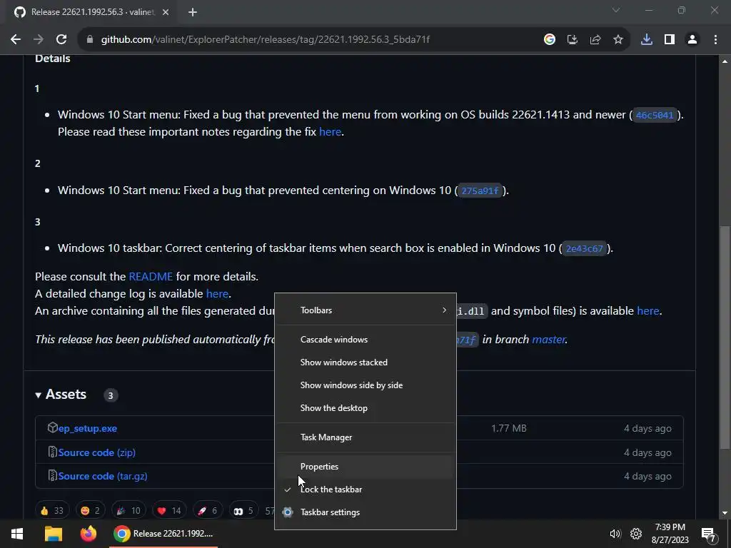Screen dimensions: 731x548
Task: Open the 'here' link for important notes
Action: point(330,132)
